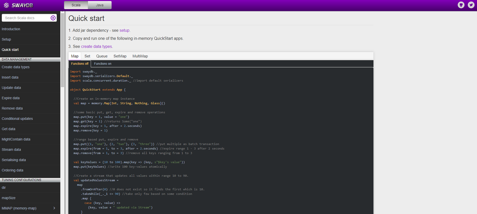
Task: Expand the MMAP (memory-map) arrow
Action: coord(54,208)
